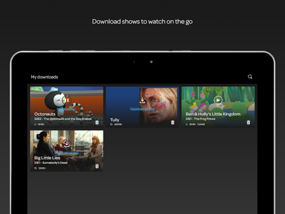285x214 pixels.
Task: Pause the Octonauts download
Action: tap(67, 100)
